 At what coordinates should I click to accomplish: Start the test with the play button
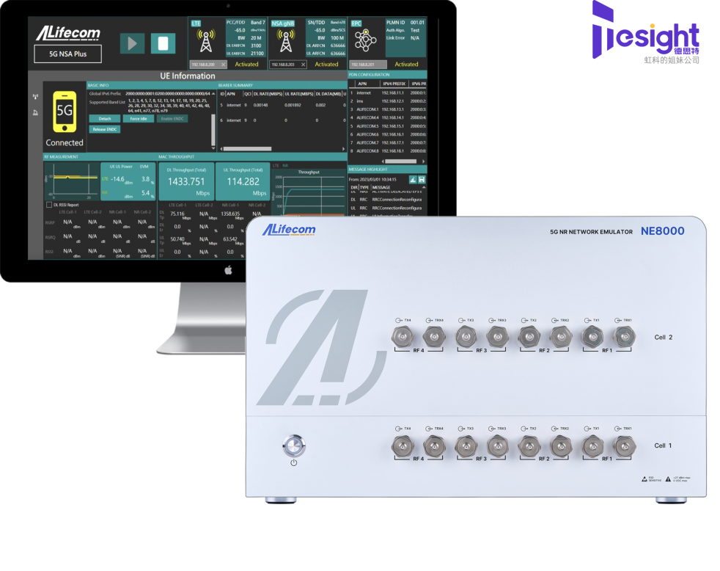coord(132,44)
